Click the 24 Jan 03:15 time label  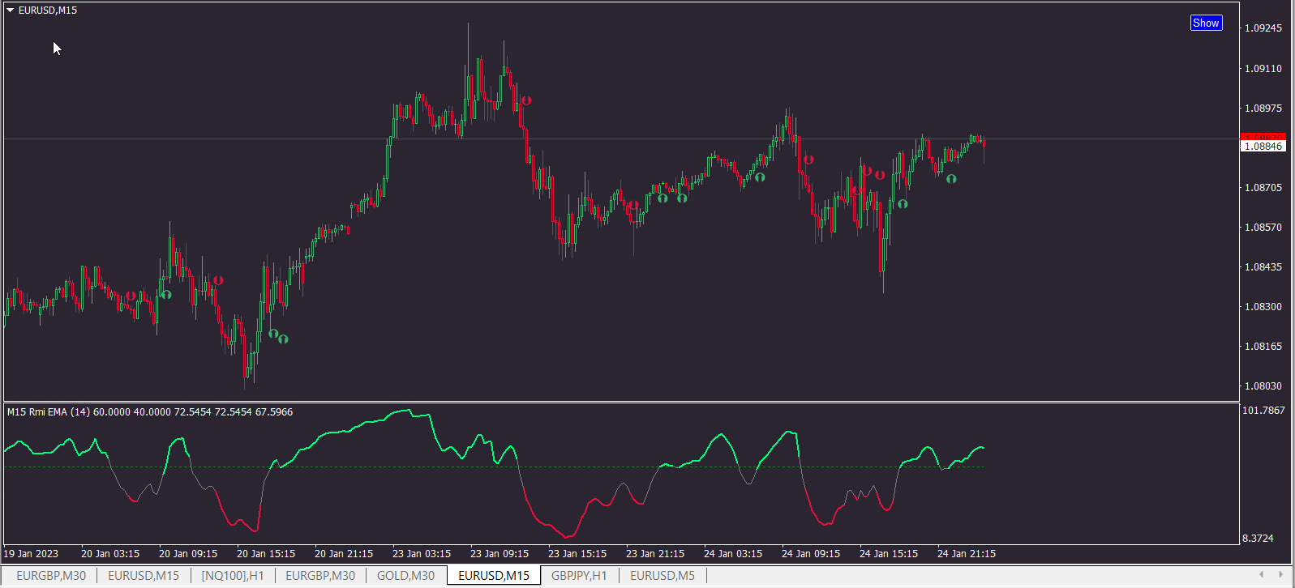(x=733, y=554)
